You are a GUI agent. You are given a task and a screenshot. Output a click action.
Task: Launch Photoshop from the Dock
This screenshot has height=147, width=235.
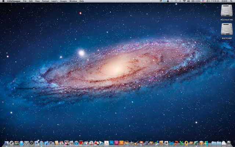(x=111, y=143)
